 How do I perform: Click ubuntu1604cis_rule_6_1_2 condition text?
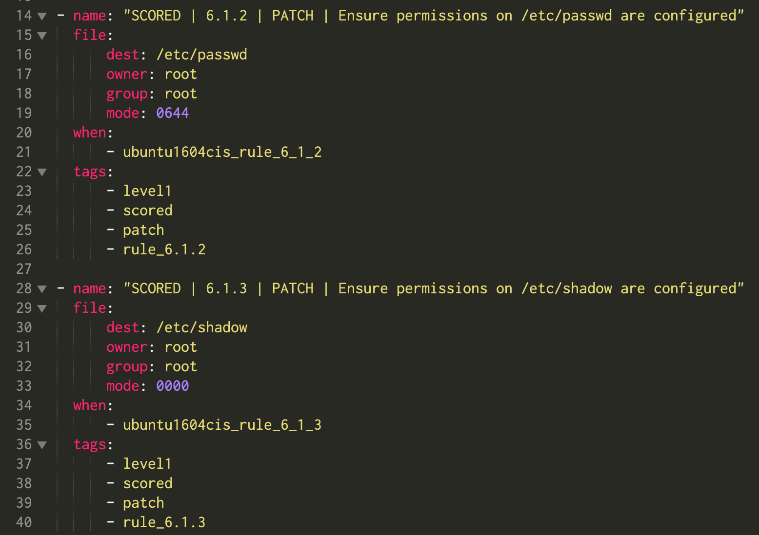[222, 153]
